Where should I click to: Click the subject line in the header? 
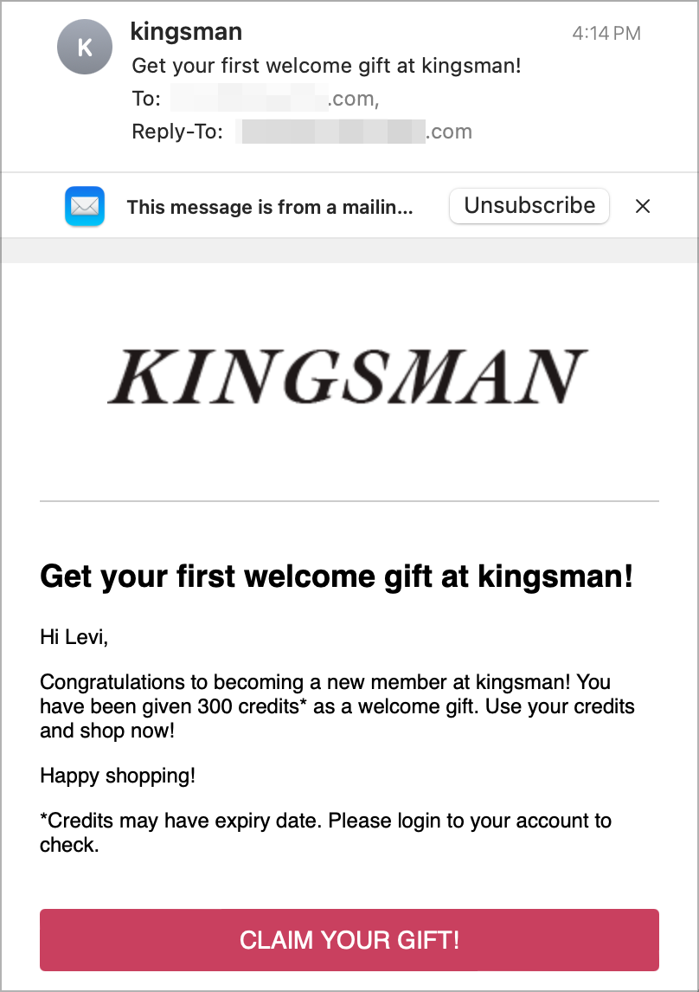tap(327, 66)
